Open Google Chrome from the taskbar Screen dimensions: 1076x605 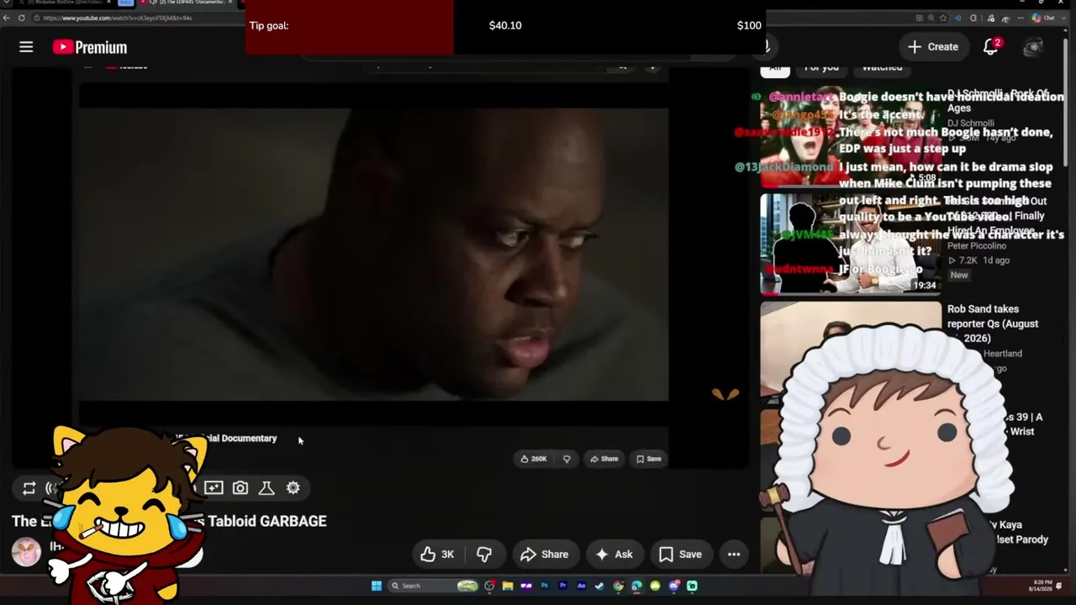click(619, 586)
